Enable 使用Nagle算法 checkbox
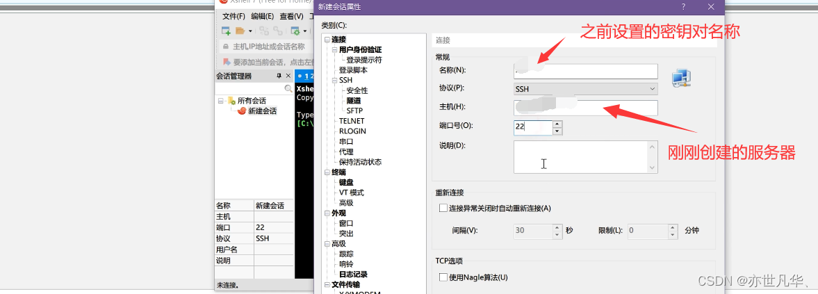The height and width of the screenshot is (294, 818). (x=443, y=277)
